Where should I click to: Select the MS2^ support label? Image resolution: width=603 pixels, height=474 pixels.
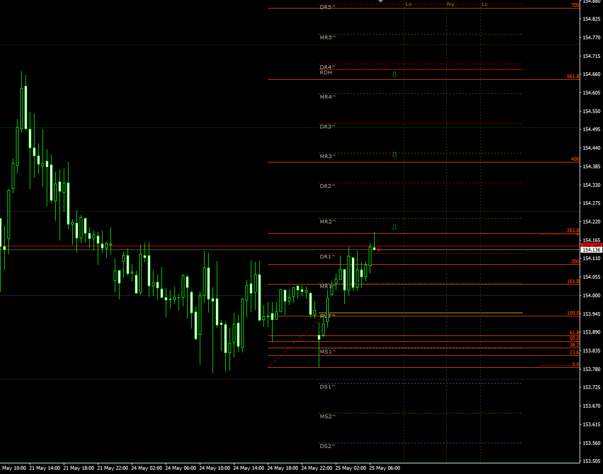point(328,416)
